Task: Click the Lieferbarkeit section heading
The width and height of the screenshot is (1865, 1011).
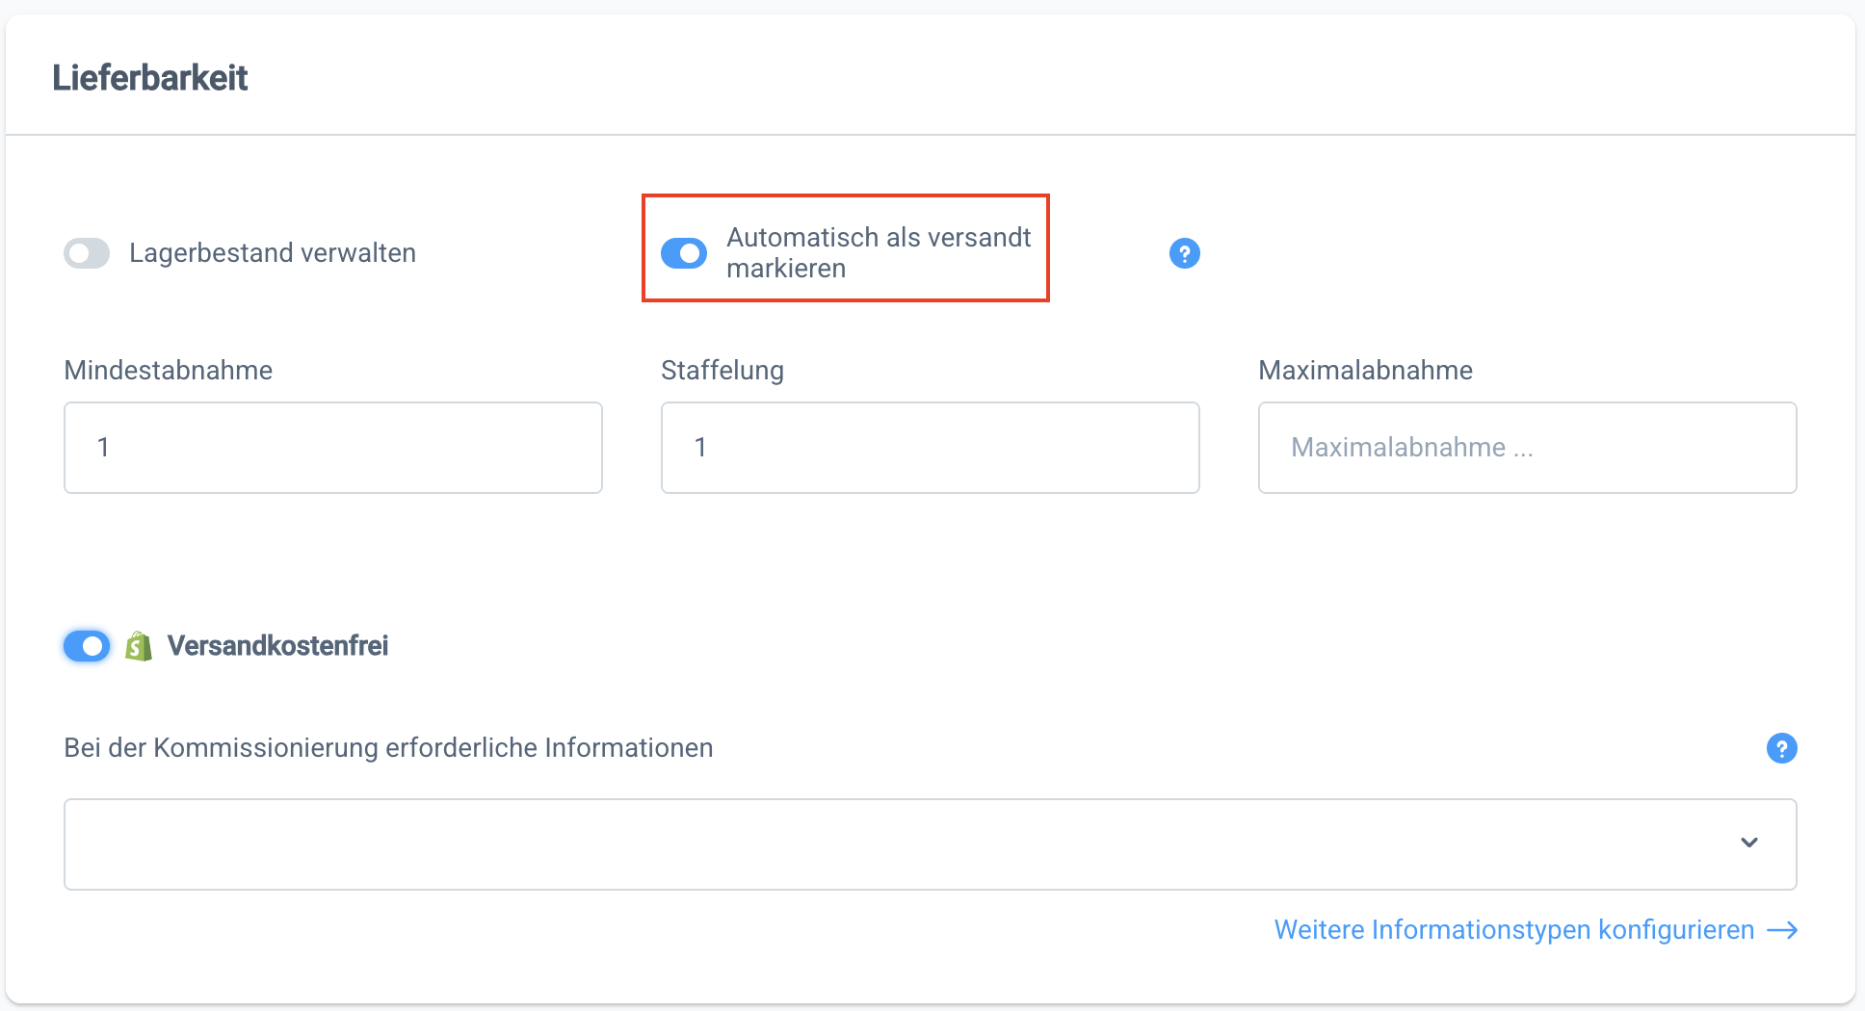Action: [x=150, y=78]
